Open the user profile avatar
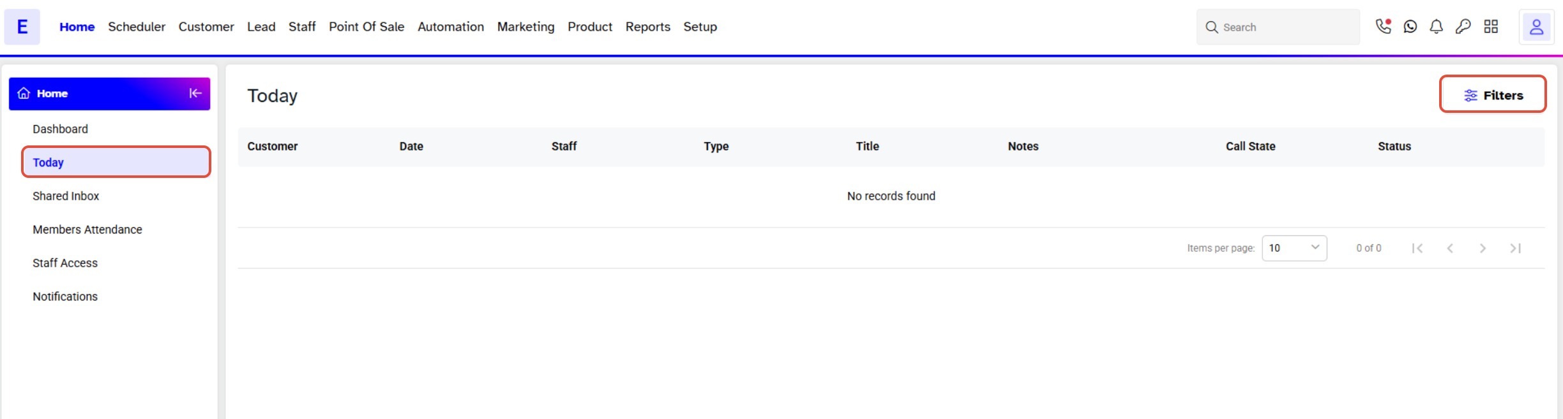Image resolution: width=1563 pixels, height=419 pixels. point(1536,27)
